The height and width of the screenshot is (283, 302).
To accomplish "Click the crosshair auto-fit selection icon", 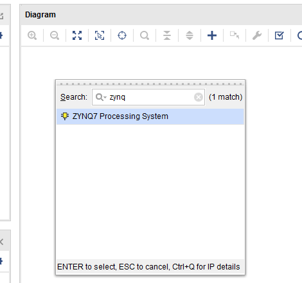I will tap(122, 35).
